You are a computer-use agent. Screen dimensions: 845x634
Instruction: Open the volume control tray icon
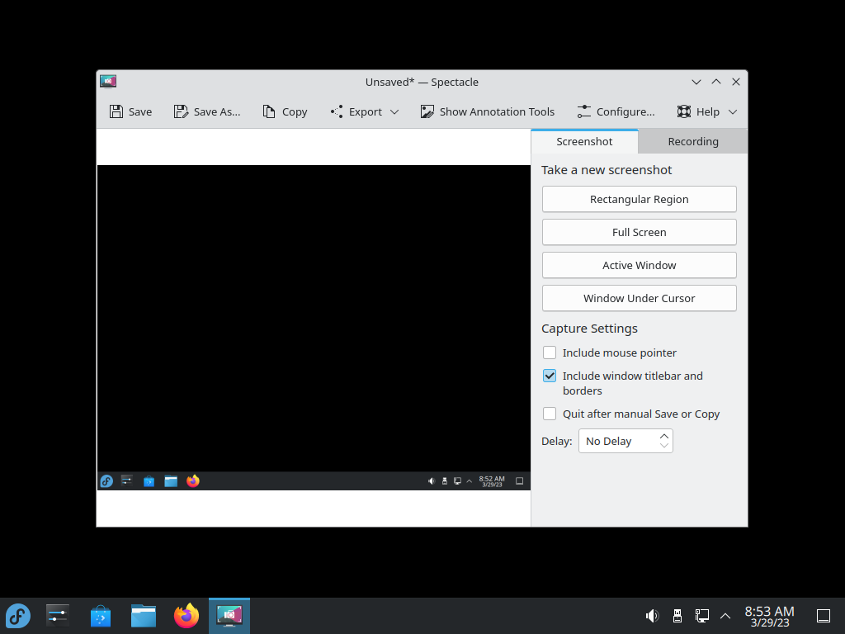pos(652,616)
